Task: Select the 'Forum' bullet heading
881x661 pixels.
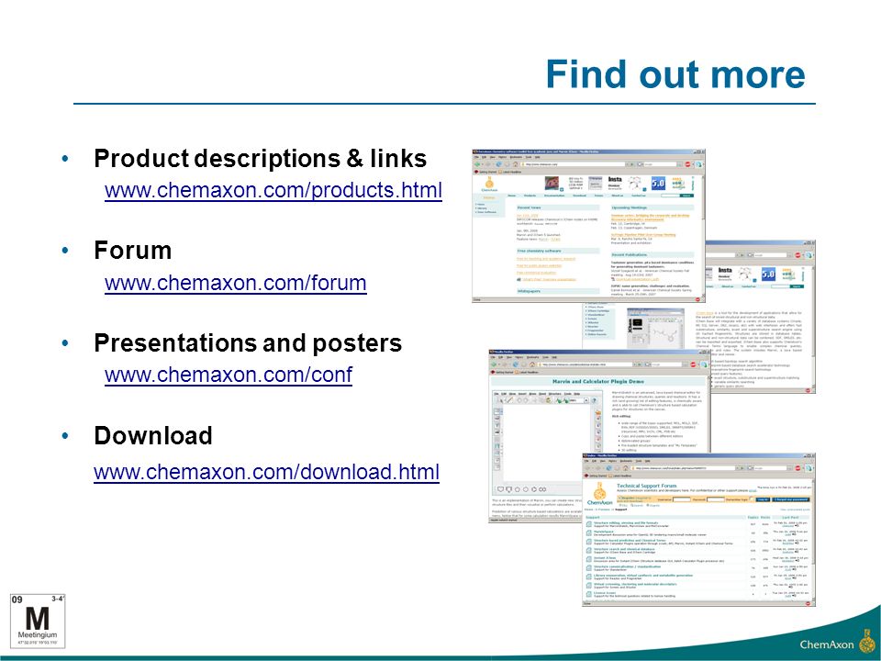Action: 132,250
